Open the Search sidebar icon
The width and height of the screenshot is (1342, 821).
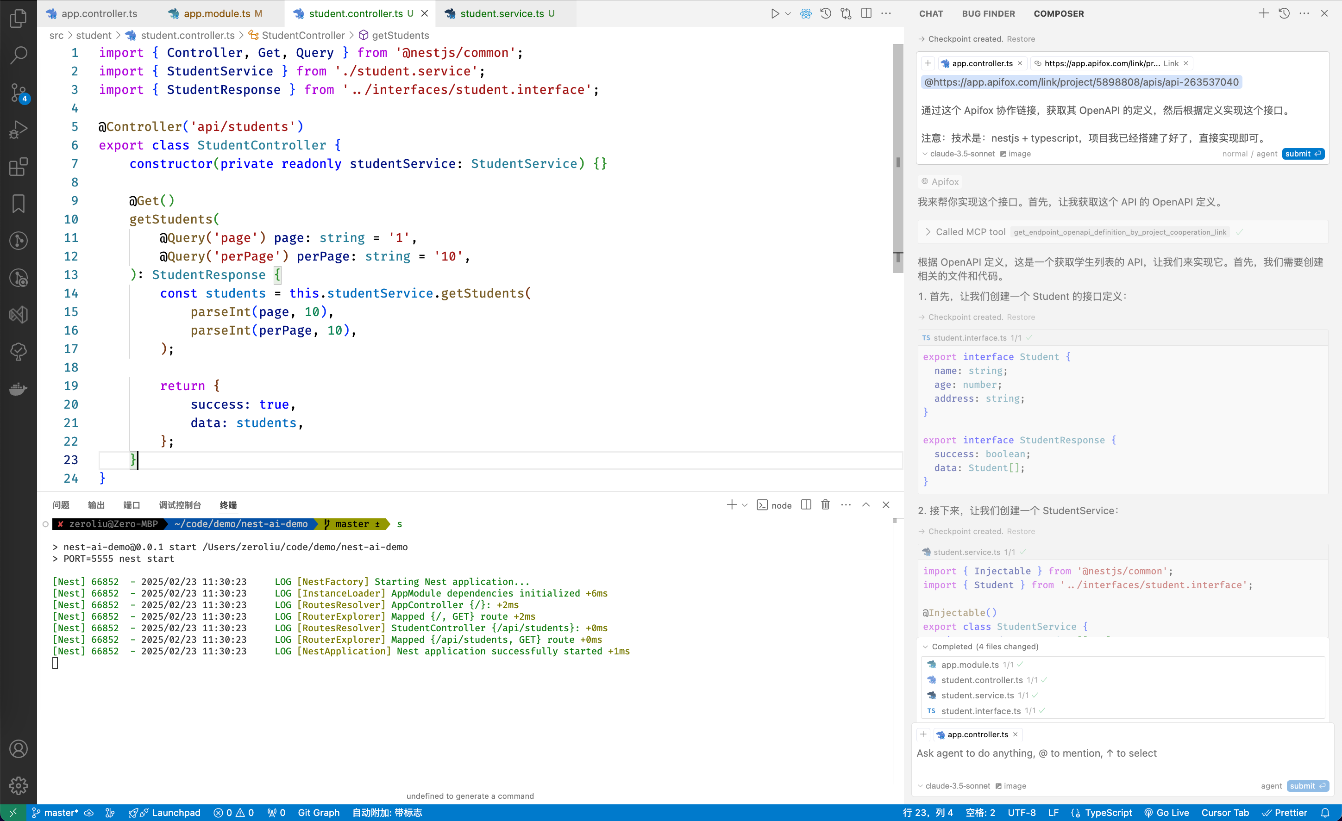tap(19, 55)
